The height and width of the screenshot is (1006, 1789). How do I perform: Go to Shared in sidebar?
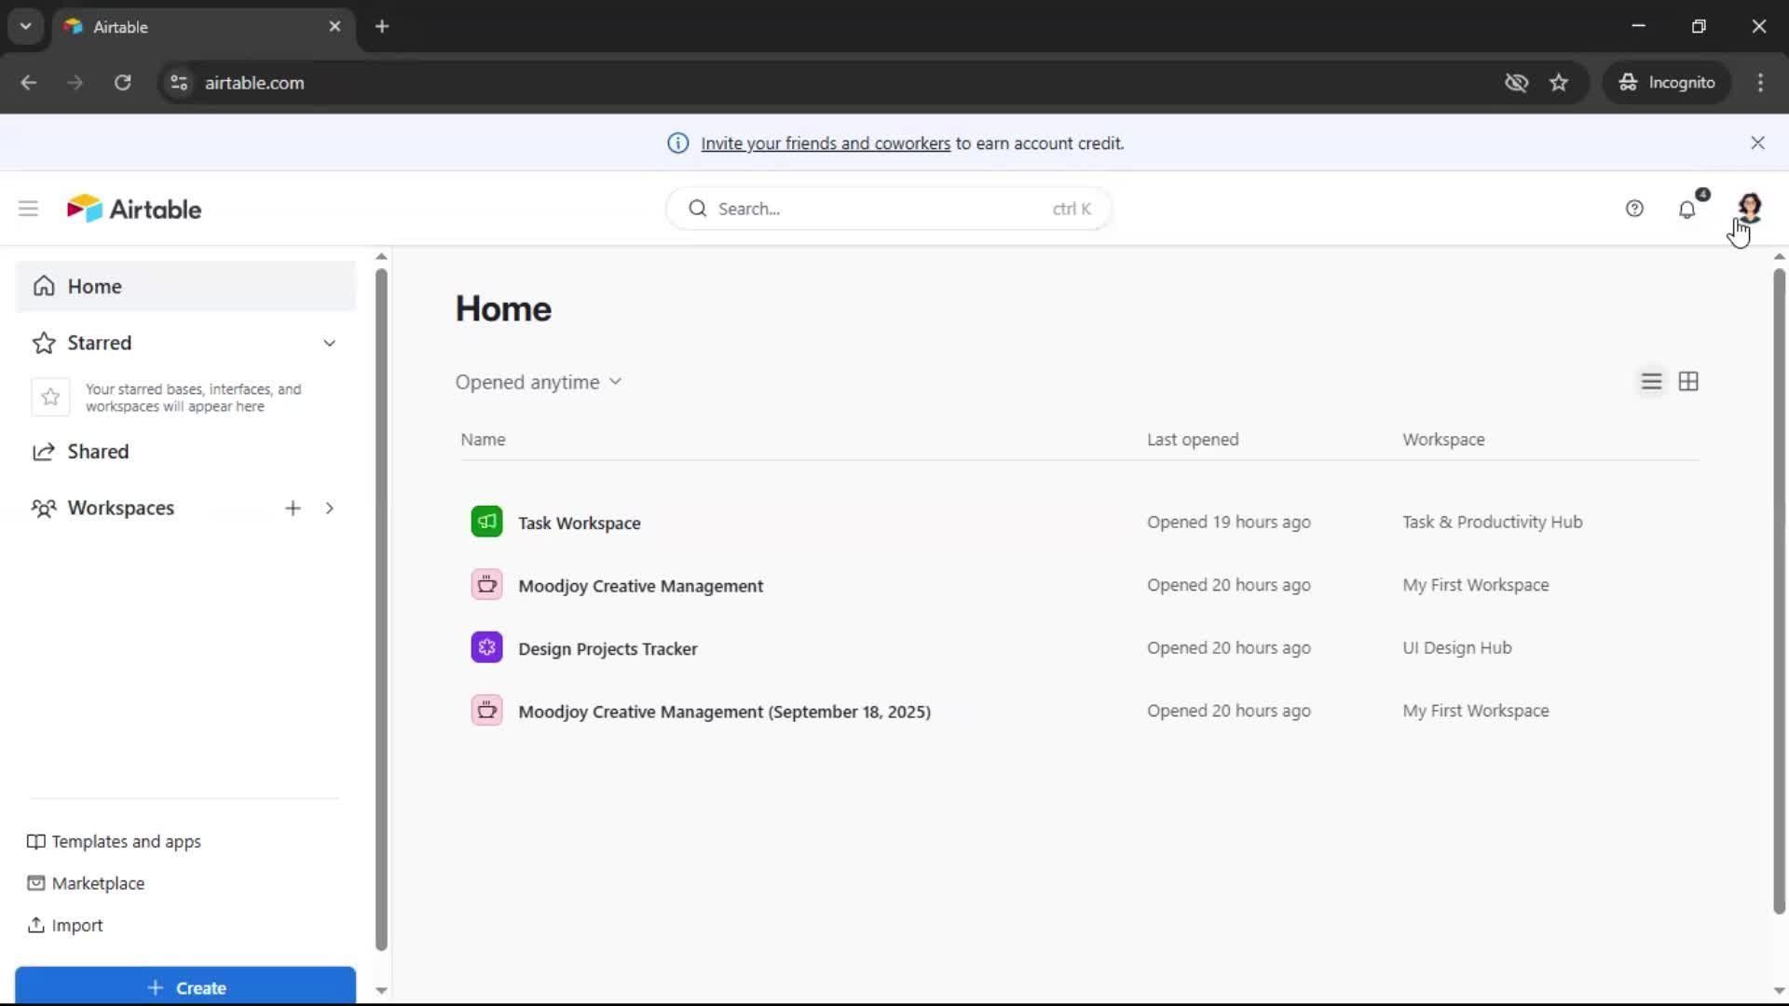[x=98, y=452]
